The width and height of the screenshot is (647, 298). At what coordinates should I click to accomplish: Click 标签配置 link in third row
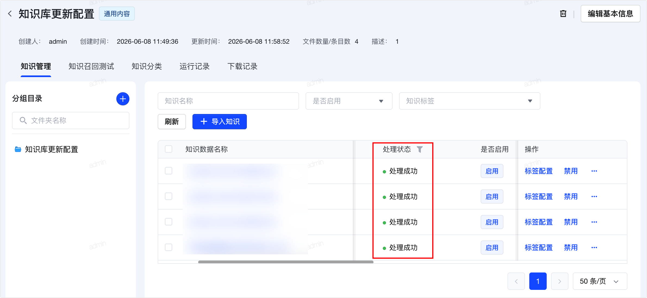(x=539, y=222)
